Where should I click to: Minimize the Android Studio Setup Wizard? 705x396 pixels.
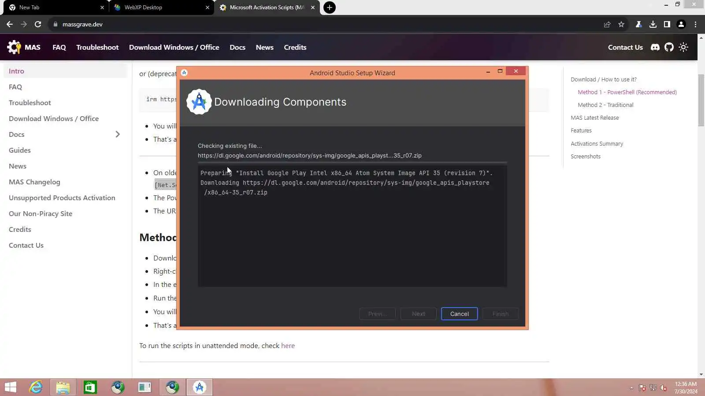point(488,72)
